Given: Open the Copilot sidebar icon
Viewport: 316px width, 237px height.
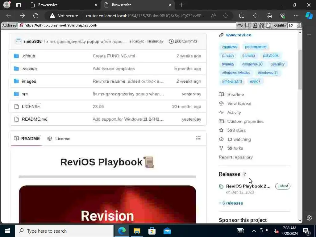Looking at the screenshot, I should click(309, 16).
